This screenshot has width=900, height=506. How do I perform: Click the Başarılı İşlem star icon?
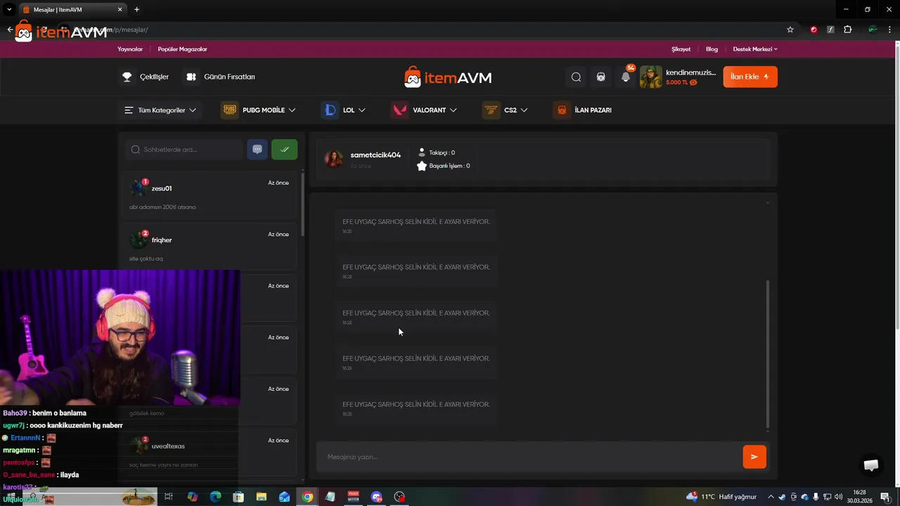pos(422,166)
